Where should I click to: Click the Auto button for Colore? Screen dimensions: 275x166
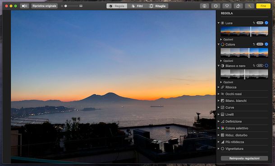(x=260, y=44)
